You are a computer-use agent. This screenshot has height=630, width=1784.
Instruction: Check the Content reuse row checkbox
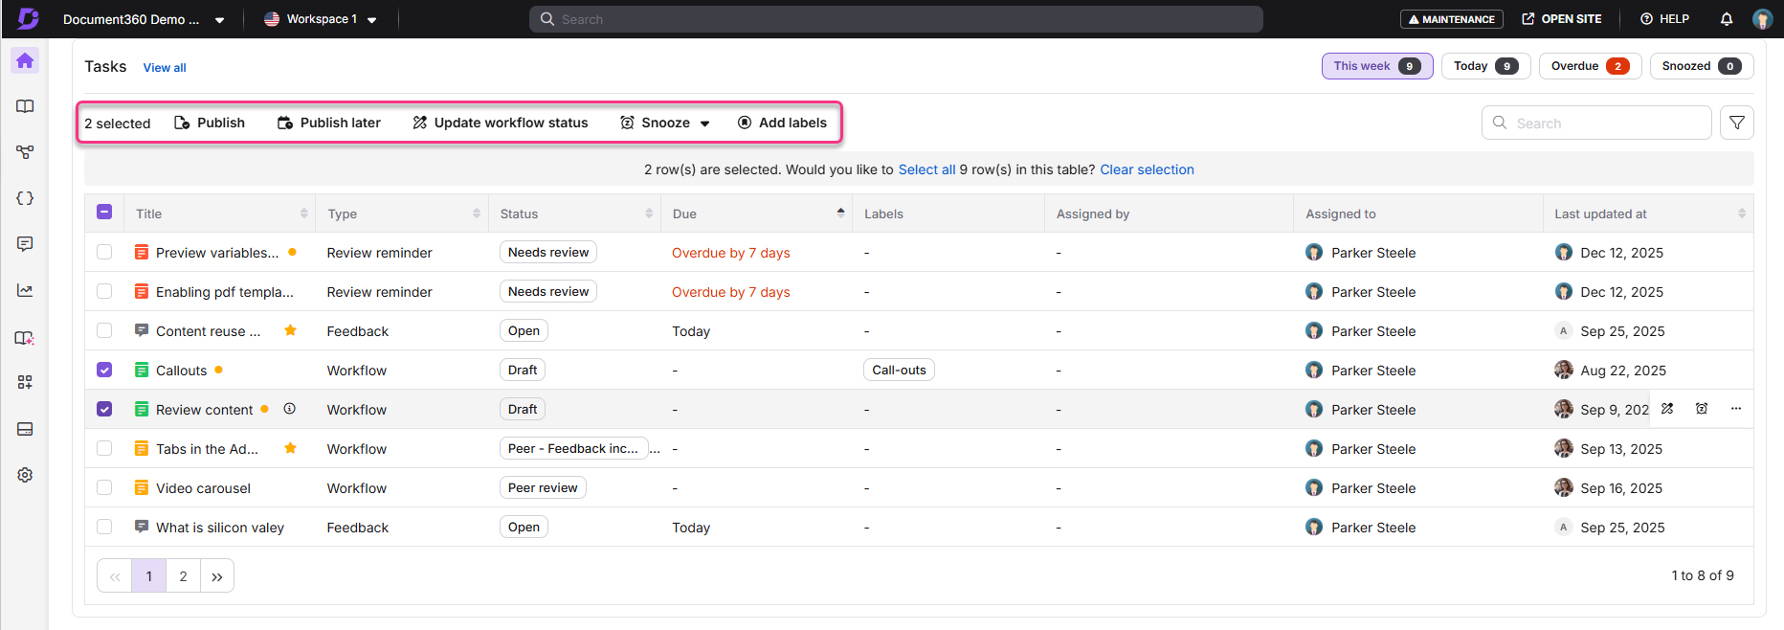tap(104, 330)
